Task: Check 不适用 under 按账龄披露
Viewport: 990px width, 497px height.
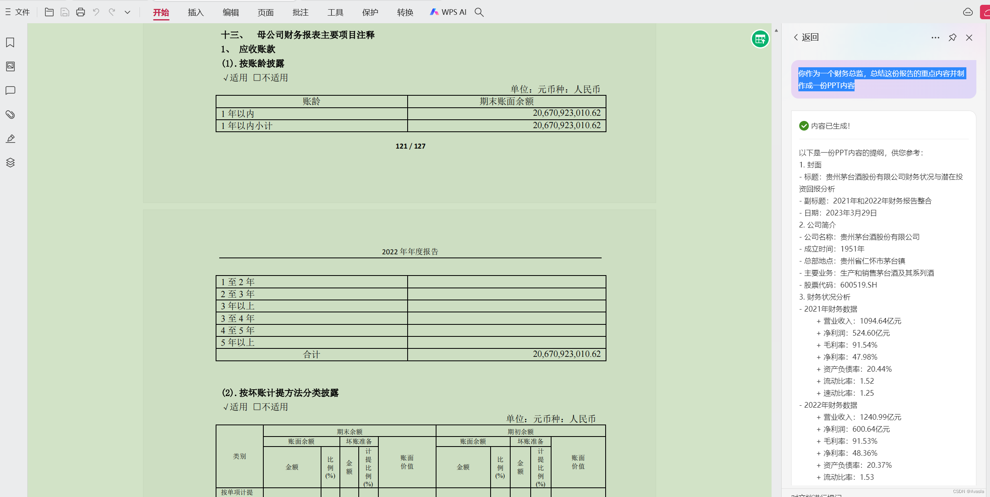Action: click(257, 77)
